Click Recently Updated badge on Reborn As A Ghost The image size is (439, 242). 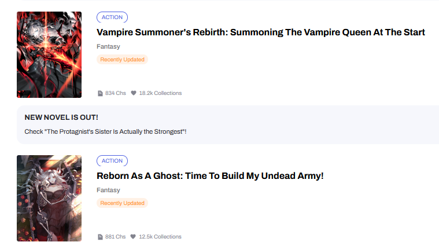coord(122,203)
